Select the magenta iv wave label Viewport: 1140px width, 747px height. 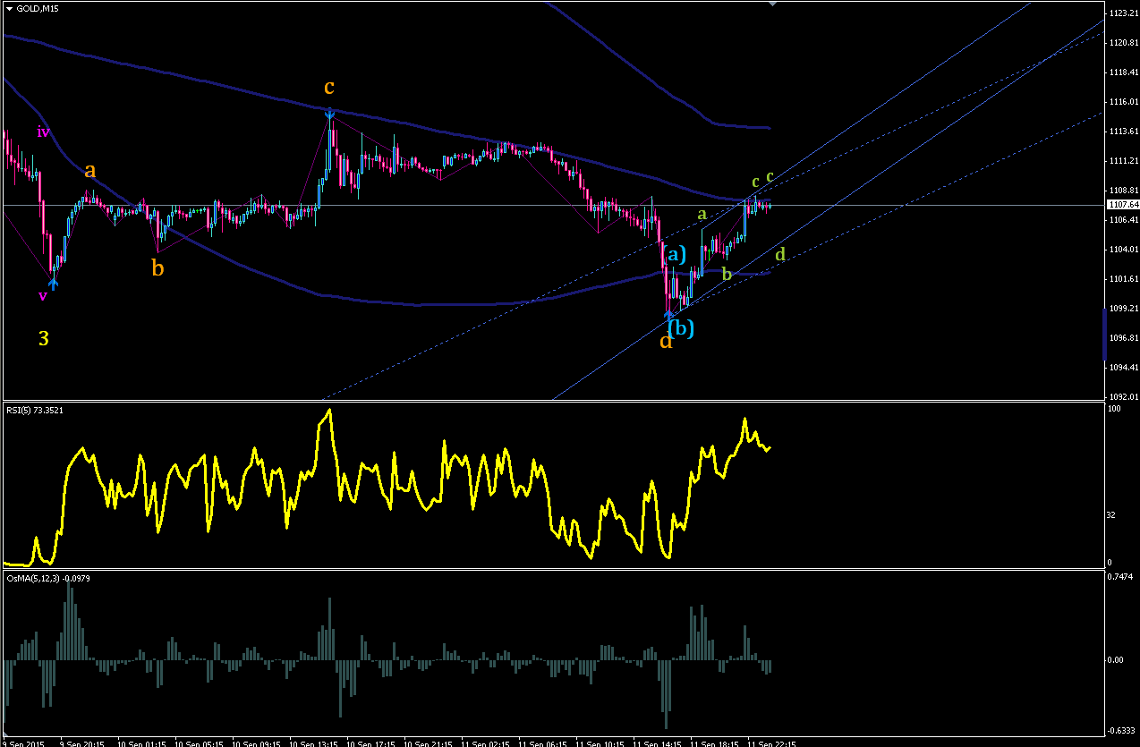[x=43, y=132]
